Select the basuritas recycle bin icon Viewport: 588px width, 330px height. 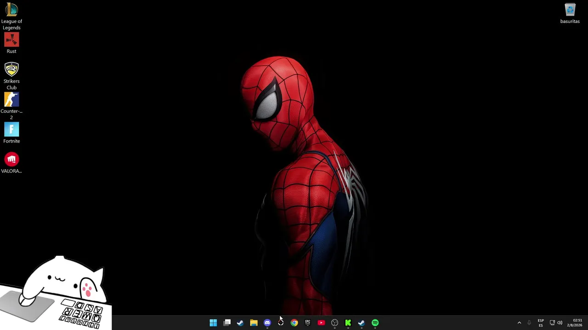pos(570,14)
